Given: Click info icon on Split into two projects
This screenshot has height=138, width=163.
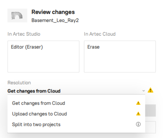Looking at the screenshot, I should point(138,124).
